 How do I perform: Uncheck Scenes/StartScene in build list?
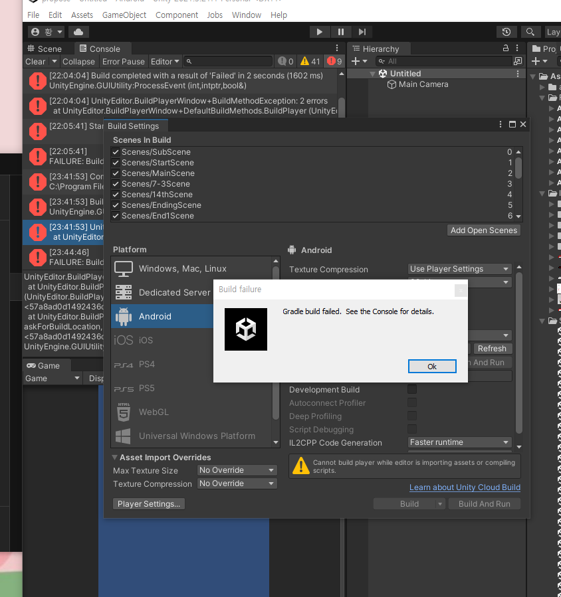click(x=116, y=162)
